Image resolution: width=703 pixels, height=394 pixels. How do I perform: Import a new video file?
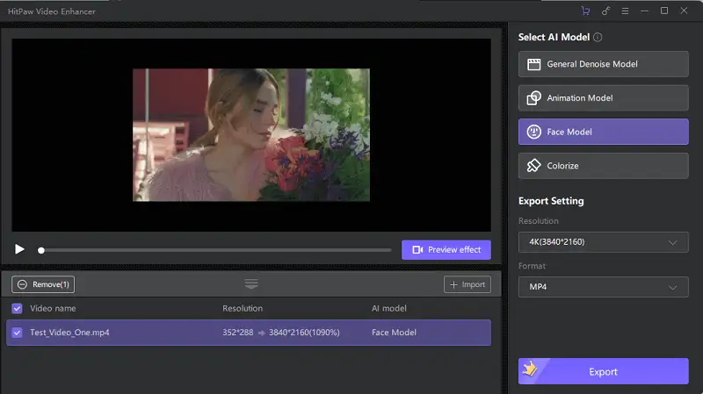(467, 284)
